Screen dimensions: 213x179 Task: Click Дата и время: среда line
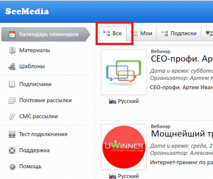(x=181, y=146)
